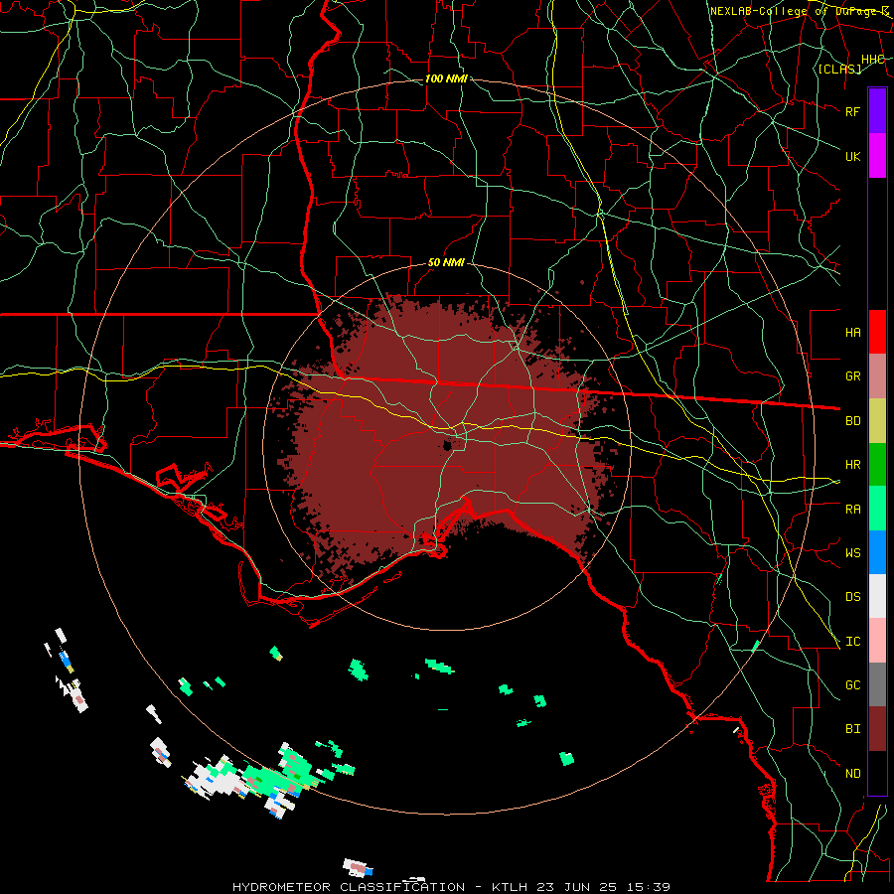Click the IC pink legend swatch
The image size is (894, 894).
pos(877,641)
